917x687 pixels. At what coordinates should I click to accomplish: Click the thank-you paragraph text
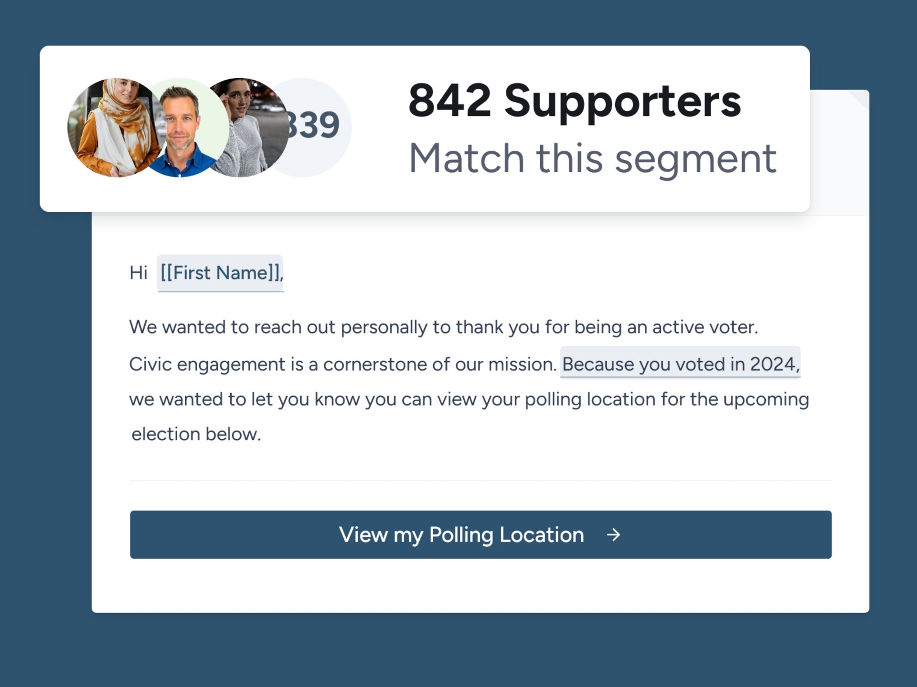click(x=443, y=327)
